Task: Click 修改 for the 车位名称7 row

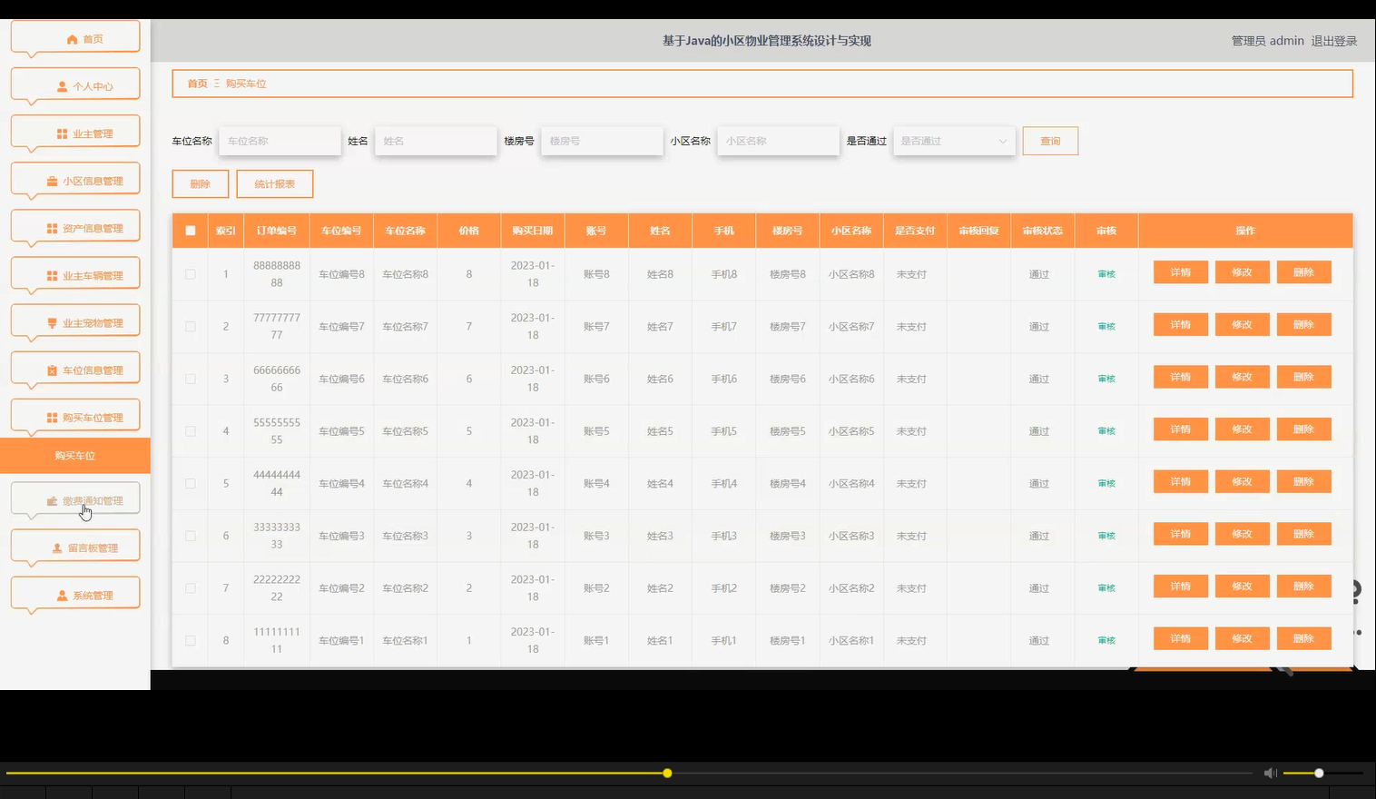Action: pyautogui.click(x=1242, y=324)
